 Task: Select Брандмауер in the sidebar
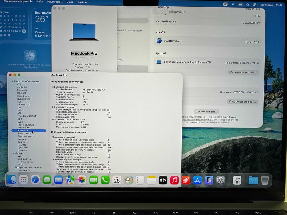coord(24,159)
